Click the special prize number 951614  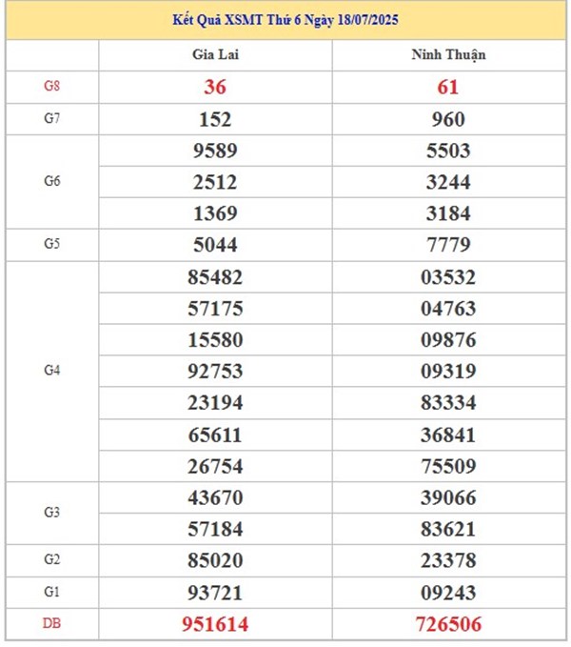click(x=215, y=624)
